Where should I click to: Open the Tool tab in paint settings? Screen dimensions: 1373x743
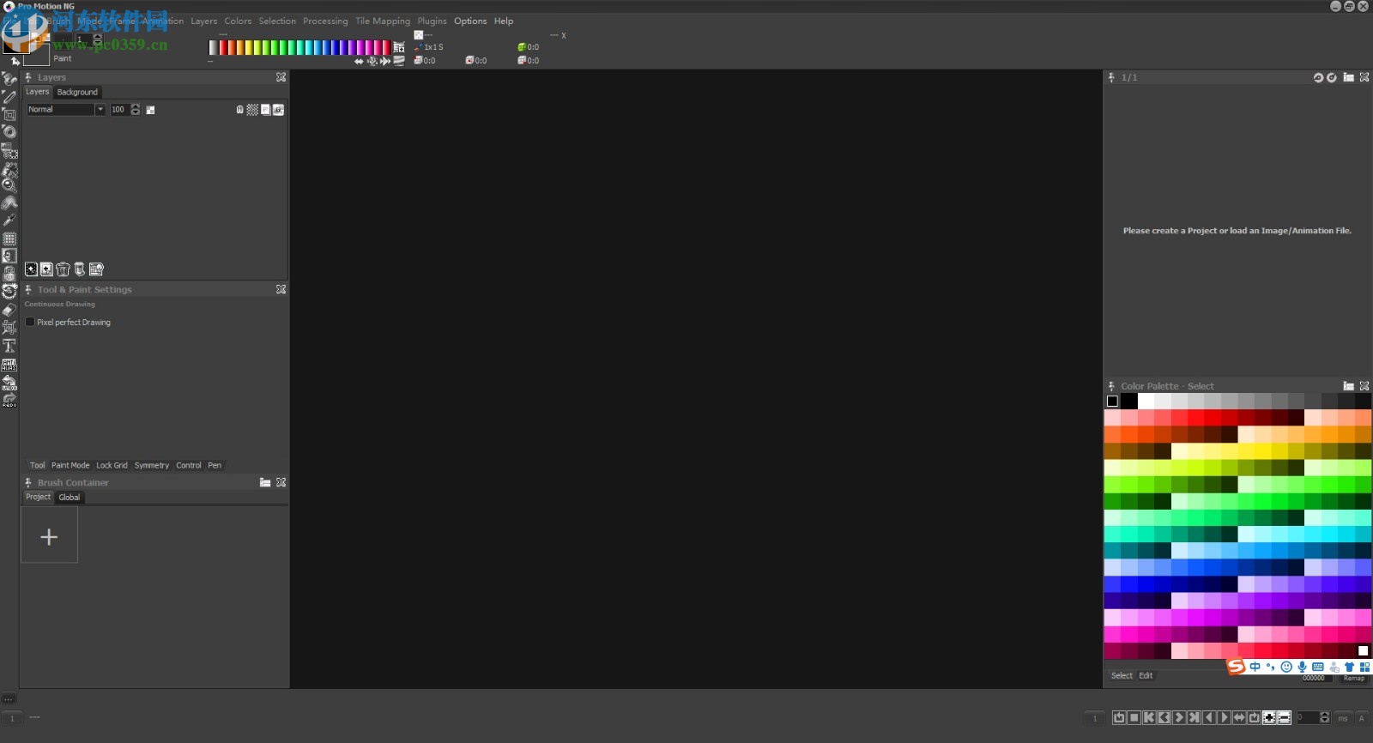(x=37, y=466)
